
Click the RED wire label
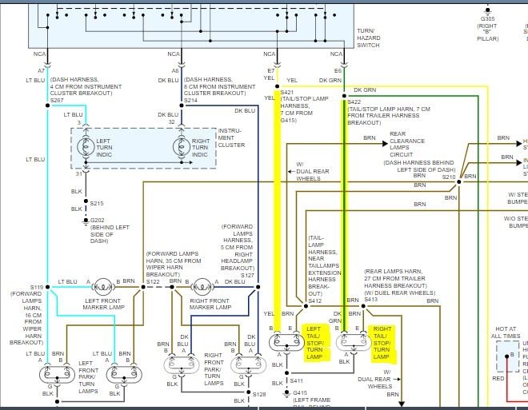coord(498,378)
